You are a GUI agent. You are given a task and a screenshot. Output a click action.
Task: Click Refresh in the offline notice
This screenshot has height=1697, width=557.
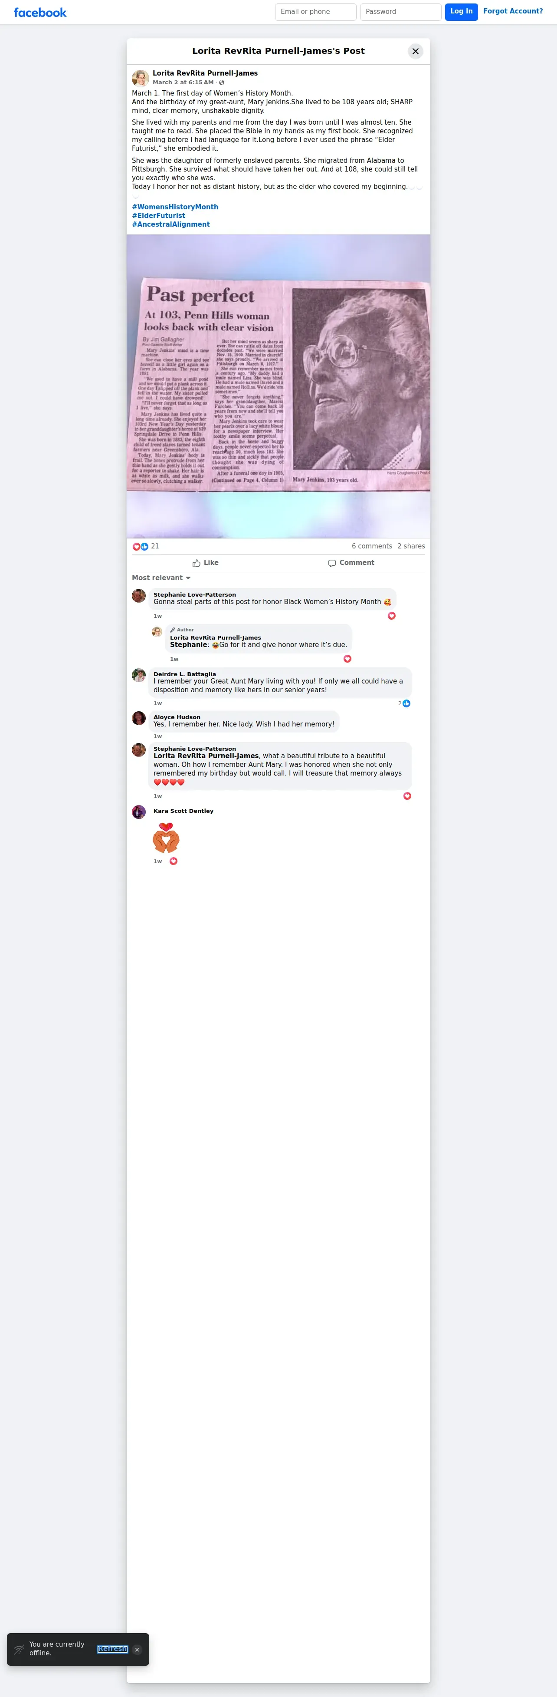(113, 1649)
